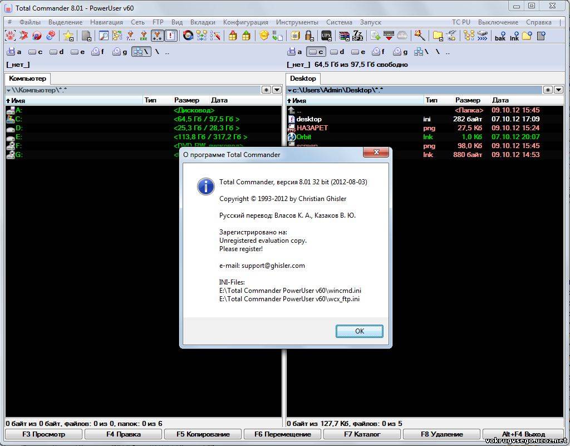Click the UPX packer icon

coord(326,36)
